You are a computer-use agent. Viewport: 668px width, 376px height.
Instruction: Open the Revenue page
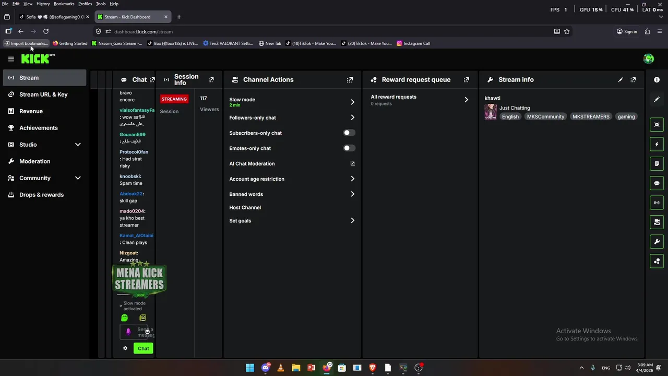pos(44,111)
